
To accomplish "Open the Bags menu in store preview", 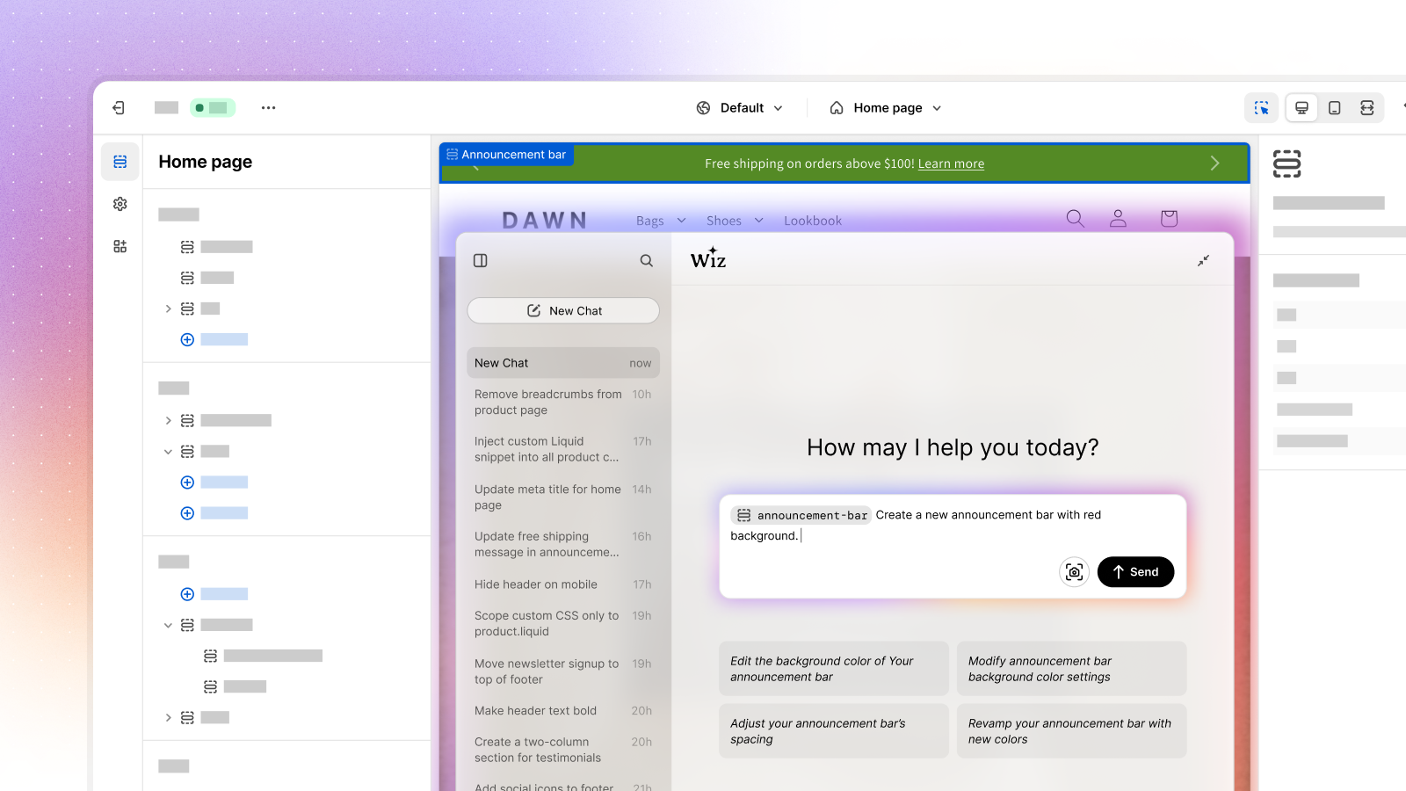I will (x=661, y=221).
